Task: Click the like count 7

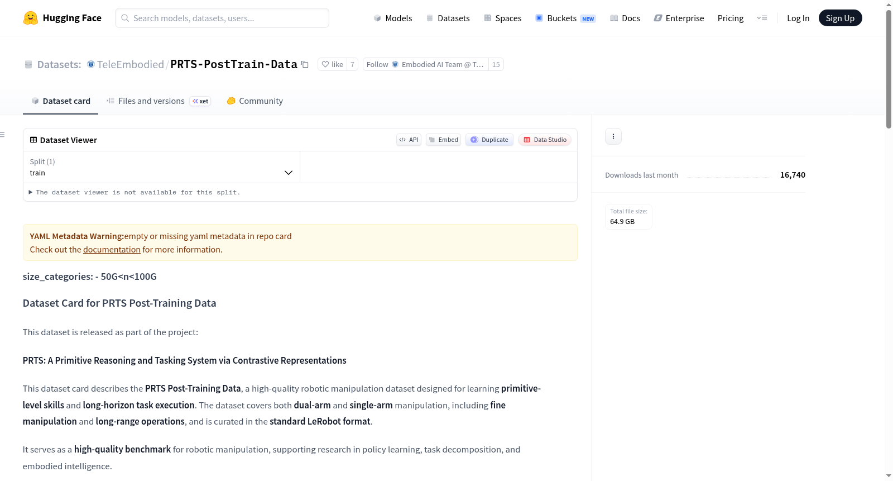Action: coord(352,64)
